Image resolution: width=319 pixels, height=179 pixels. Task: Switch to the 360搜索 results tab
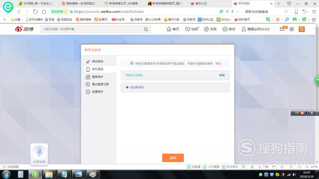(x=122, y=4)
